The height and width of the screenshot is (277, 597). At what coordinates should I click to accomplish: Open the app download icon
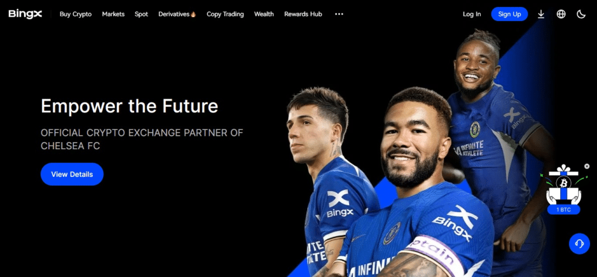coord(540,14)
